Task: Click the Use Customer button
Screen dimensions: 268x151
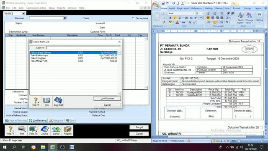Action: [x=107, y=99]
